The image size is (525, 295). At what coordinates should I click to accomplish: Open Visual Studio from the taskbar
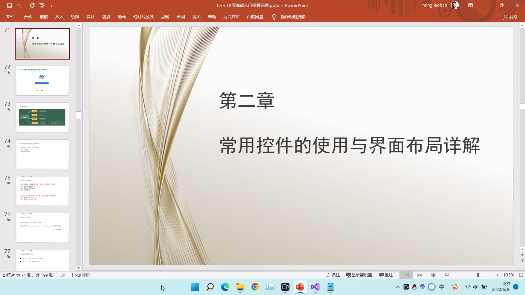tap(315, 287)
